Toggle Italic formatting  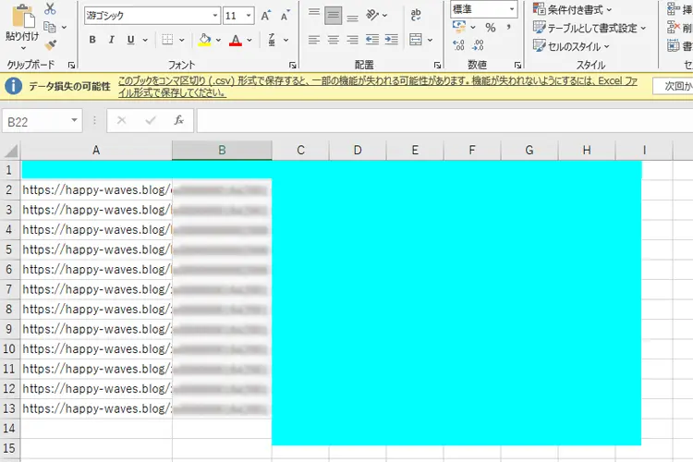[112, 40]
